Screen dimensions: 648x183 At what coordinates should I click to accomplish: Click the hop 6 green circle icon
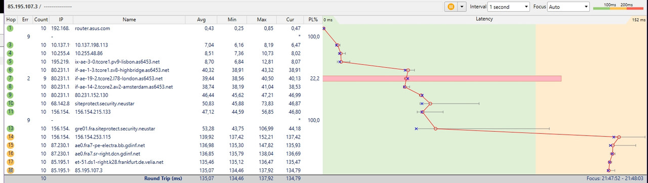click(10, 70)
